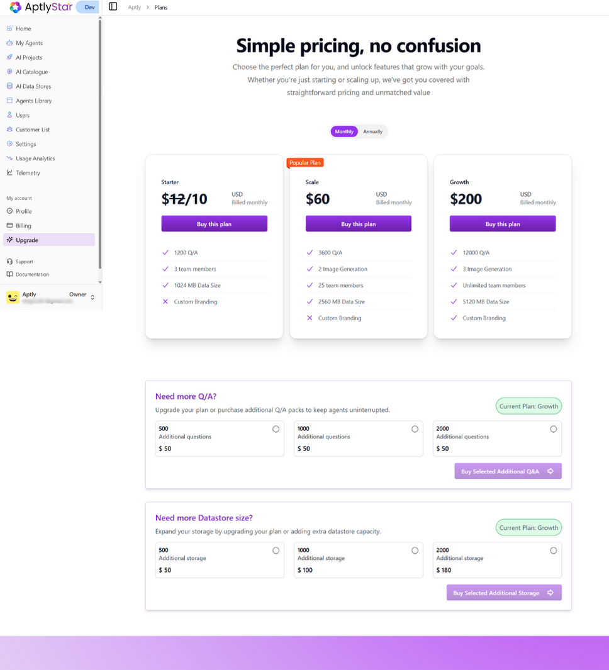Select the 500 additional questions radio button
Screen dimensions: 609x670
pos(276,428)
